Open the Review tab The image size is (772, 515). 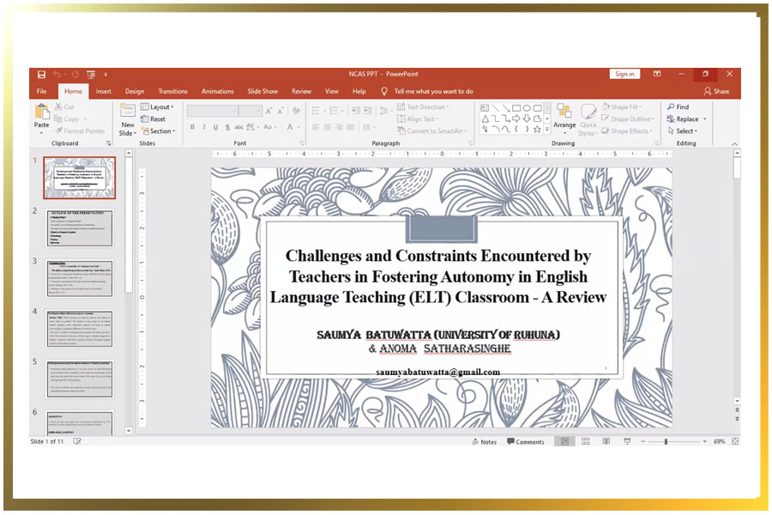[301, 91]
